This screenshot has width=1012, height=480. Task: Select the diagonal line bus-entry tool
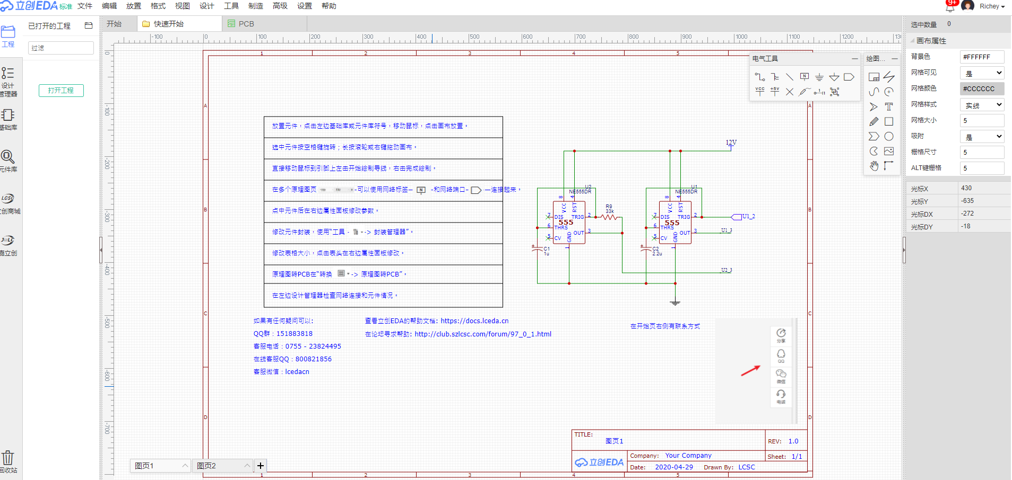[x=790, y=77]
